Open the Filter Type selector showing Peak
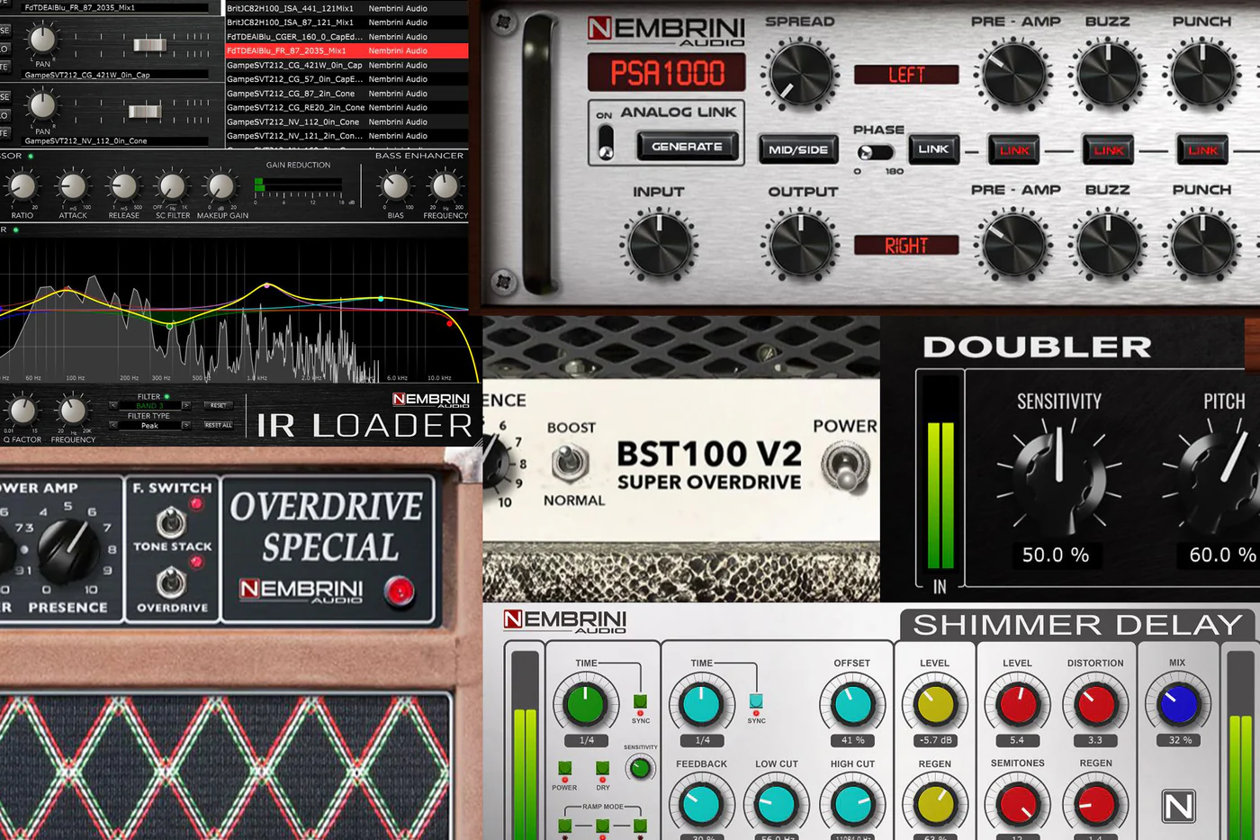Screen dimensions: 1260x840 [x=148, y=425]
